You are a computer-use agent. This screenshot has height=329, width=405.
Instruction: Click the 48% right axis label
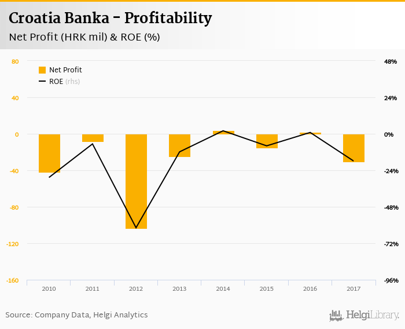[x=390, y=61]
